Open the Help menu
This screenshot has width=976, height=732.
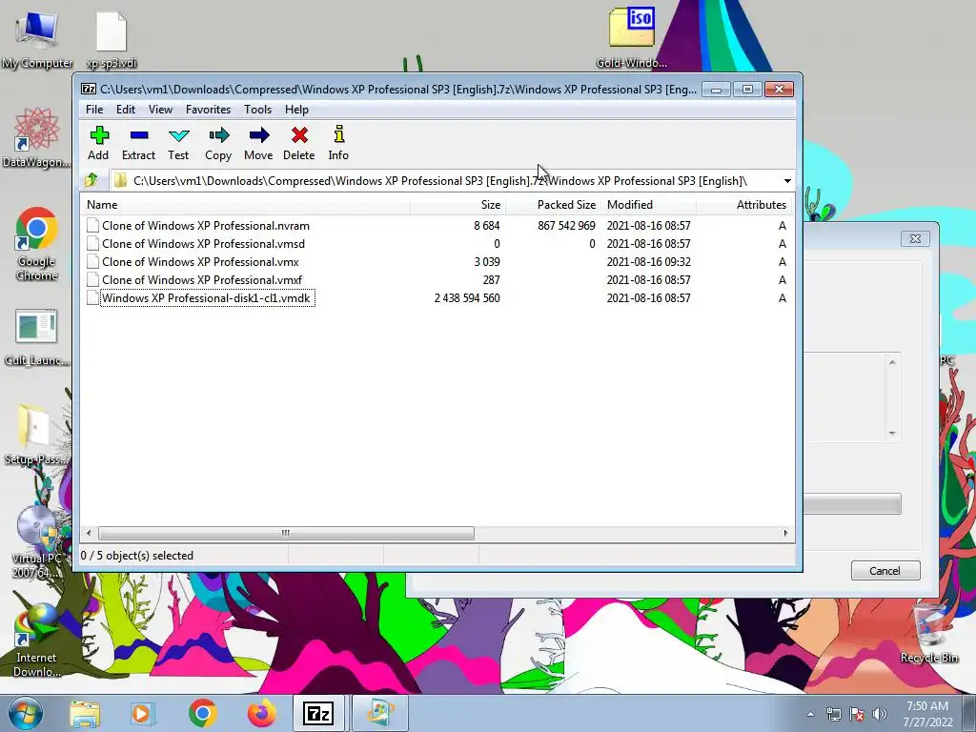point(297,110)
